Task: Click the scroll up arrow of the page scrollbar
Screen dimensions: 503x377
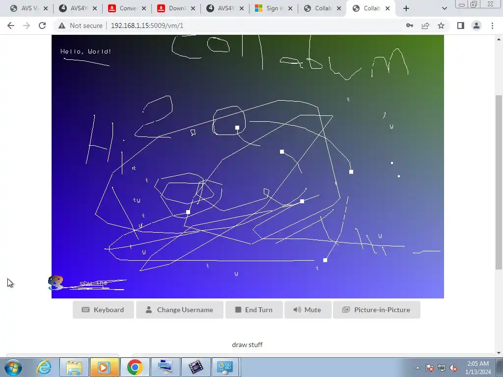Action: 499,39
